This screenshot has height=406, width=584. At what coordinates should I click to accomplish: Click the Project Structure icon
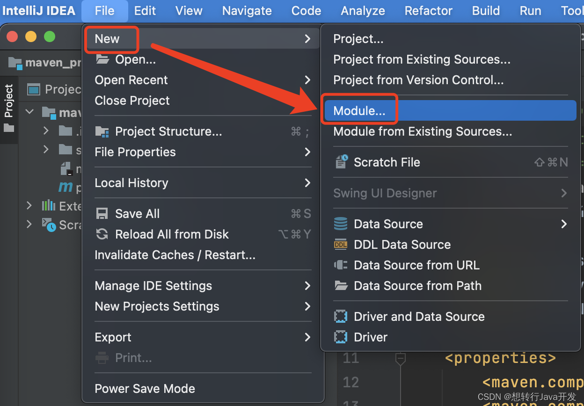[x=102, y=131]
